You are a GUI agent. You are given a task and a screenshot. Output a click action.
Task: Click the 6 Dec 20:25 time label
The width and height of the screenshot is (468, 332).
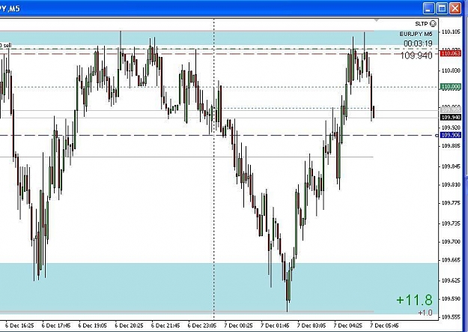pyautogui.click(x=129, y=325)
